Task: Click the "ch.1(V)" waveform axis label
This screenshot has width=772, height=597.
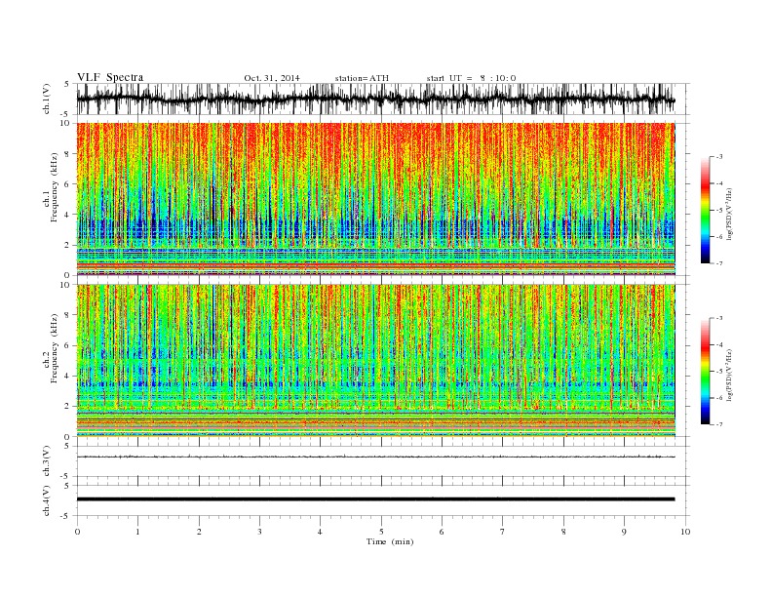Action: tap(47, 99)
